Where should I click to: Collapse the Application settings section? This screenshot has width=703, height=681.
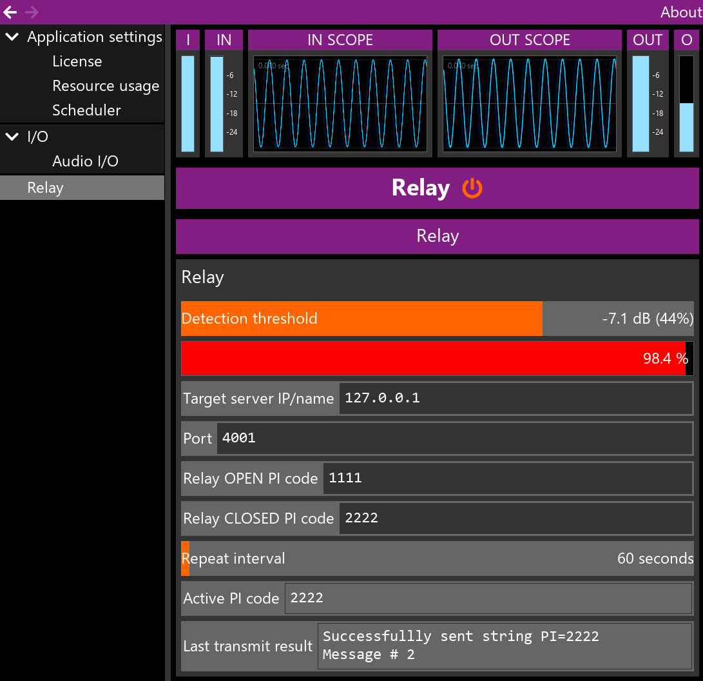(x=12, y=37)
